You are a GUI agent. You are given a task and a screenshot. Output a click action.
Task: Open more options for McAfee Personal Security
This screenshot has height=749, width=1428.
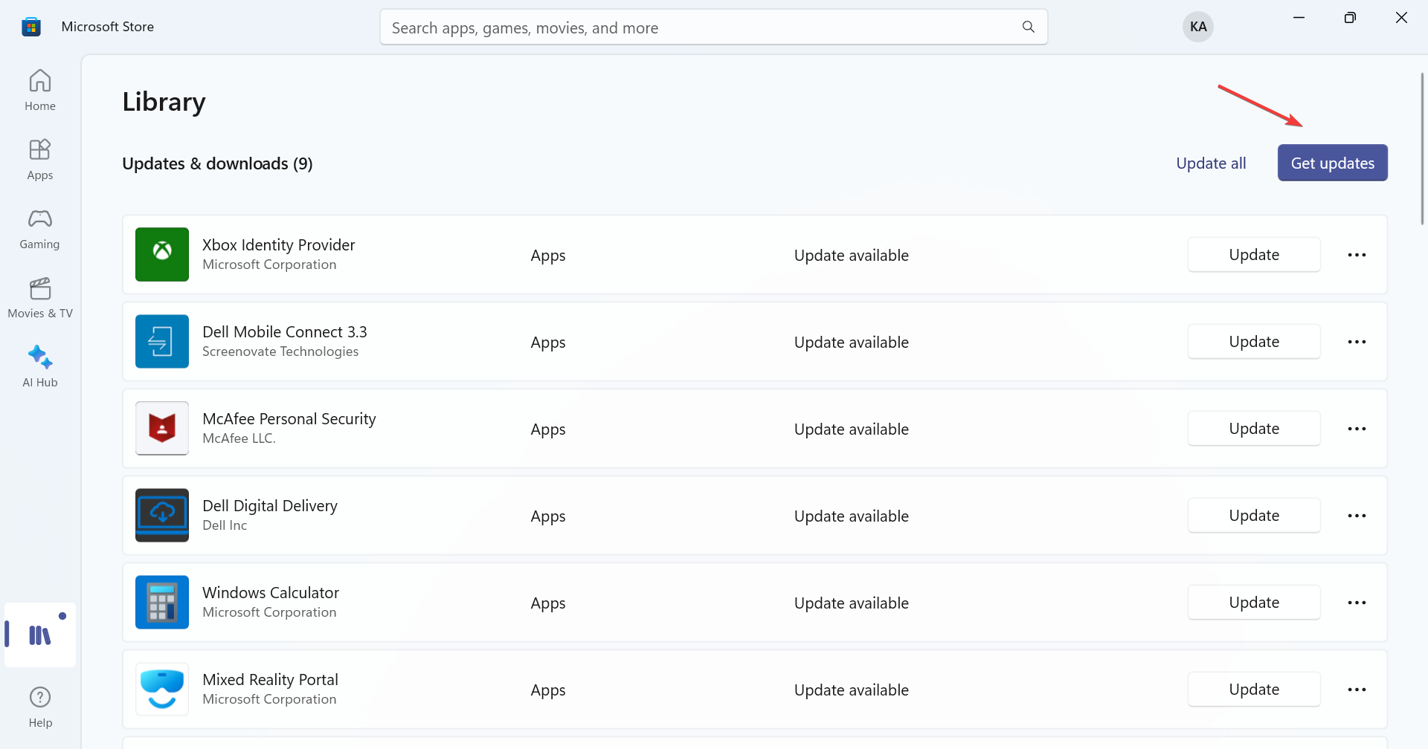click(x=1357, y=429)
